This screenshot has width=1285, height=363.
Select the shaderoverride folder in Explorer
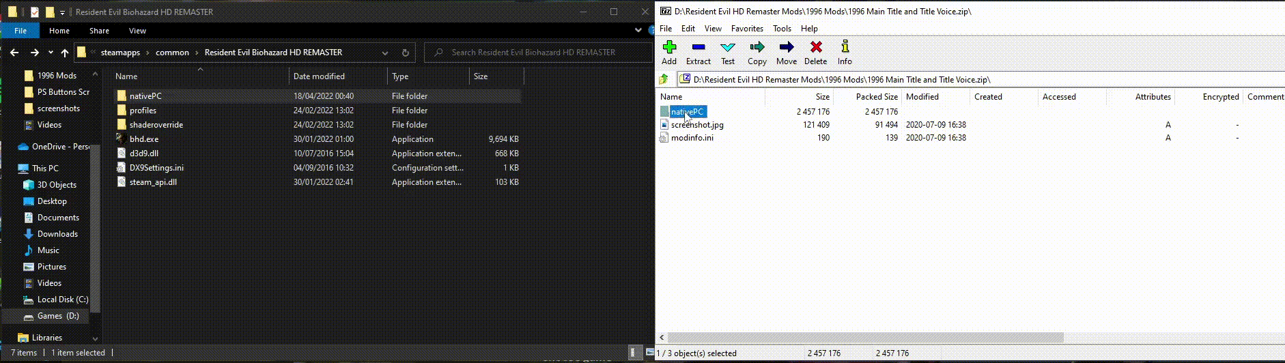coord(156,124)
